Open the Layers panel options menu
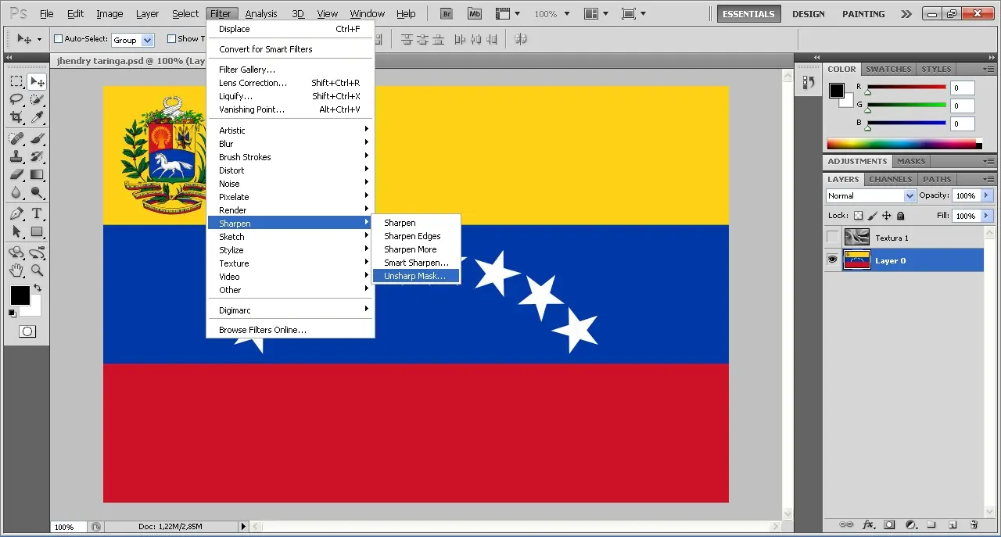The image size is (1001, 537). coord(988,179)
